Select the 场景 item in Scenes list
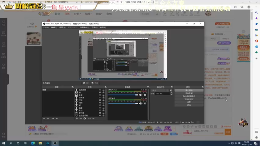Image resolution: width=260 pixels, height=146 pixels. pos(58,90)
